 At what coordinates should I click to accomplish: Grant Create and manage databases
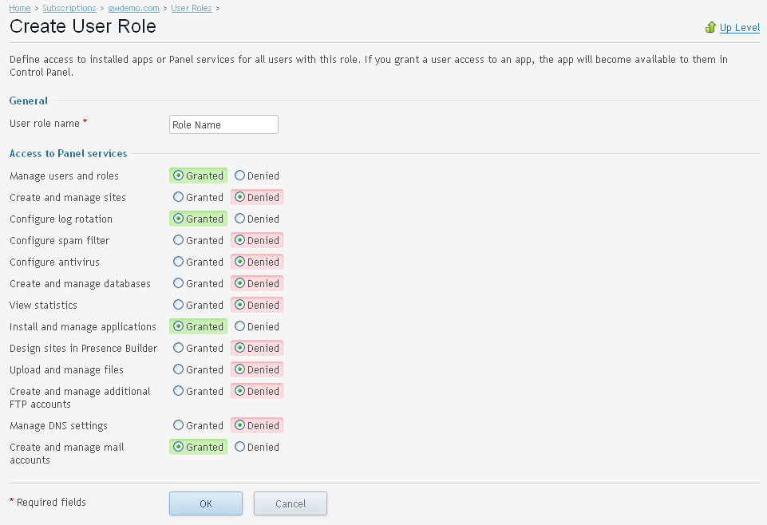click(x=179, y=283)
